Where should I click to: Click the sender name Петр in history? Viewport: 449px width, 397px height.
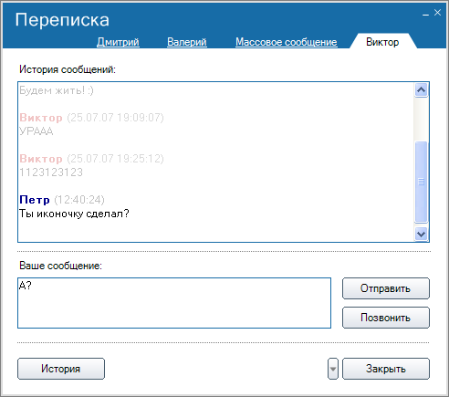click(x=35, y=200)
